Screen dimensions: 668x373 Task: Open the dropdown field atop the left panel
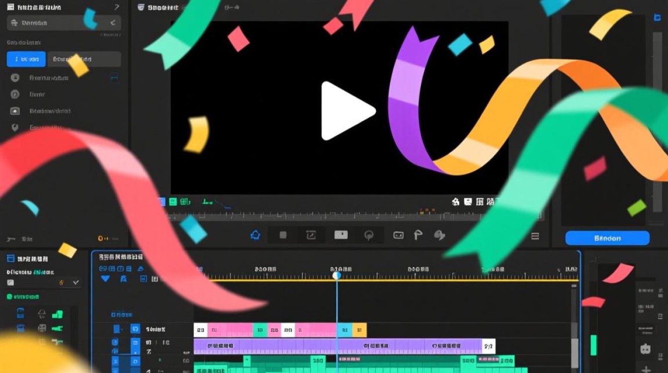pyautogui.click(x=64, y=23)
